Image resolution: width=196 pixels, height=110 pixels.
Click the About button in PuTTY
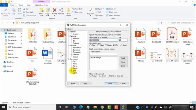point(73,83)
